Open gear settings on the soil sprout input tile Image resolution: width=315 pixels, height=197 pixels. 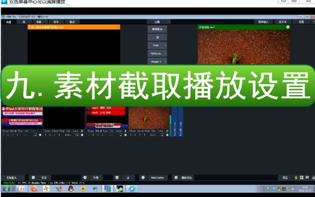point(167,135)
